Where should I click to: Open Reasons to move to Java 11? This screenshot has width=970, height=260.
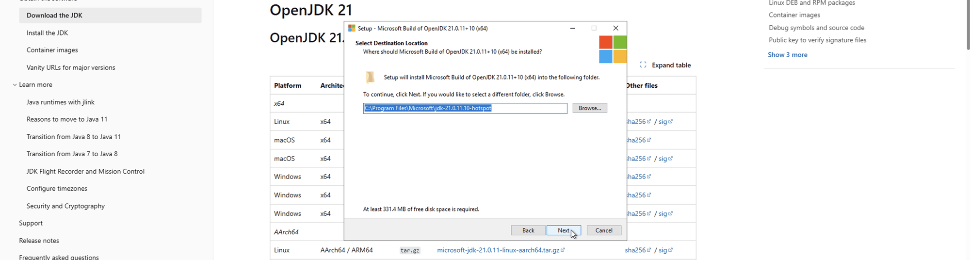click(67, 119)
